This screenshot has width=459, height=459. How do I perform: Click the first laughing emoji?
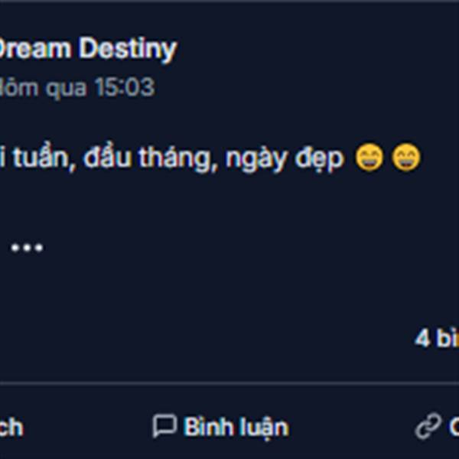pos(369,157)
